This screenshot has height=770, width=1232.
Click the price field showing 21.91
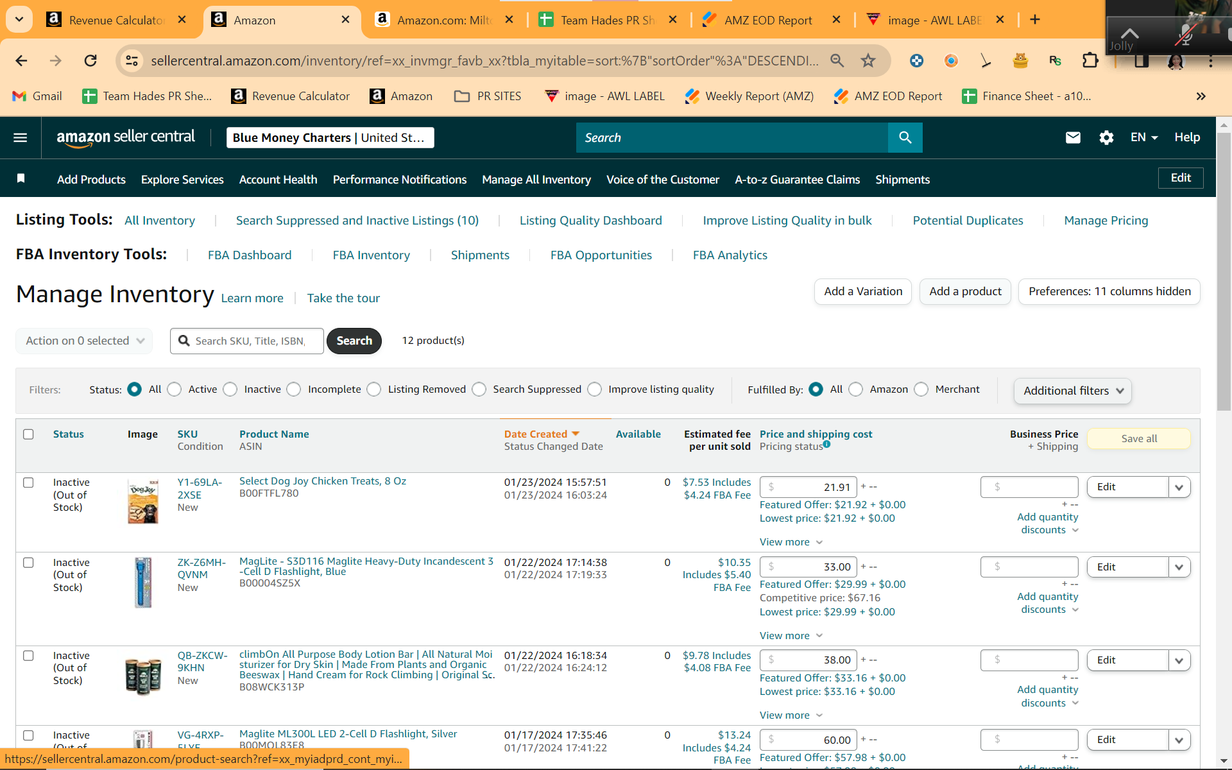tap(809, 487)
